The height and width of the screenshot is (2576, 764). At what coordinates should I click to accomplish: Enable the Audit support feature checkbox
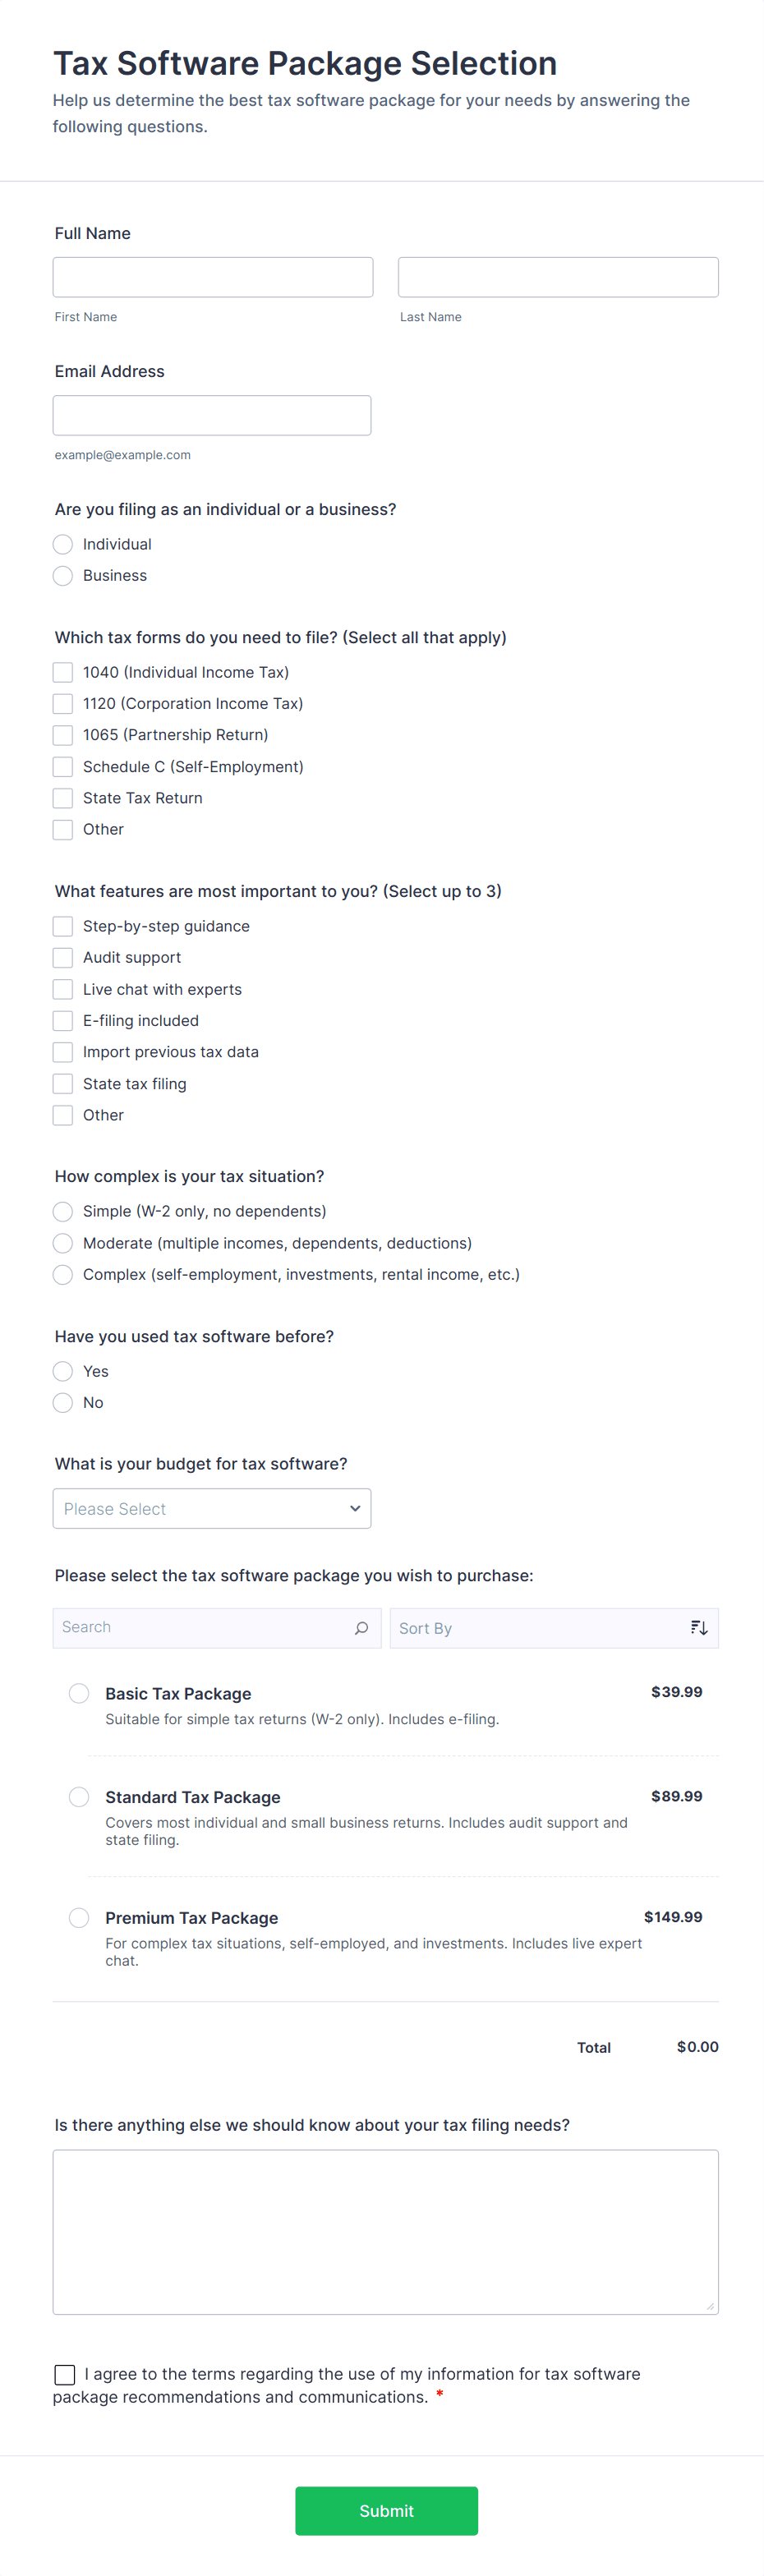click(x=63, y=958)
